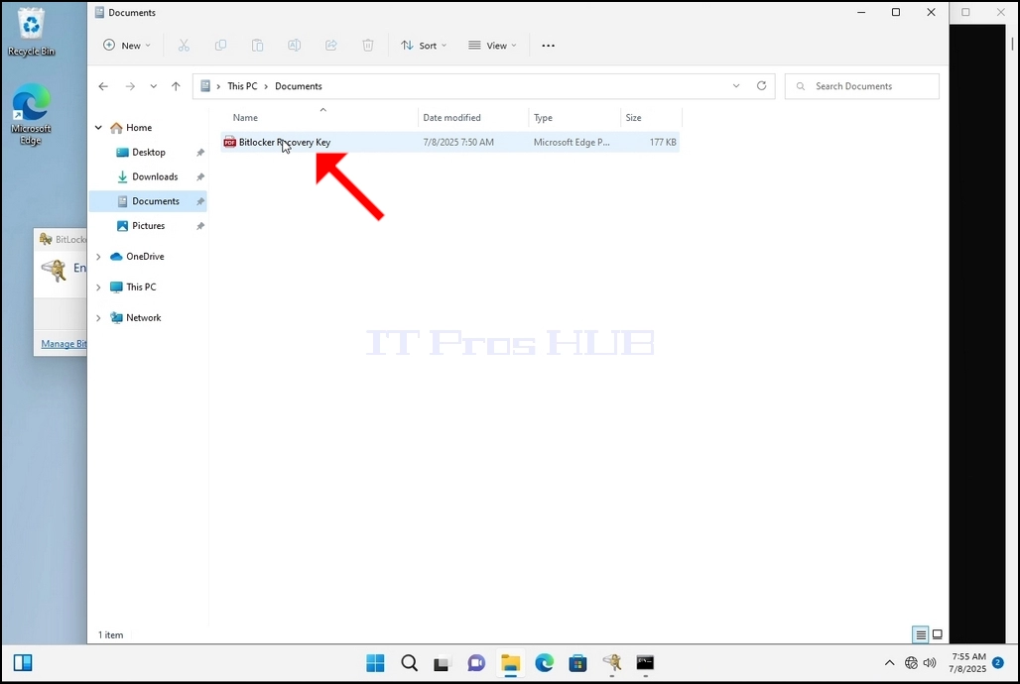The image size is (1020, 684).
Task: Go forward with the right arrow
Action: pos(130,86)
